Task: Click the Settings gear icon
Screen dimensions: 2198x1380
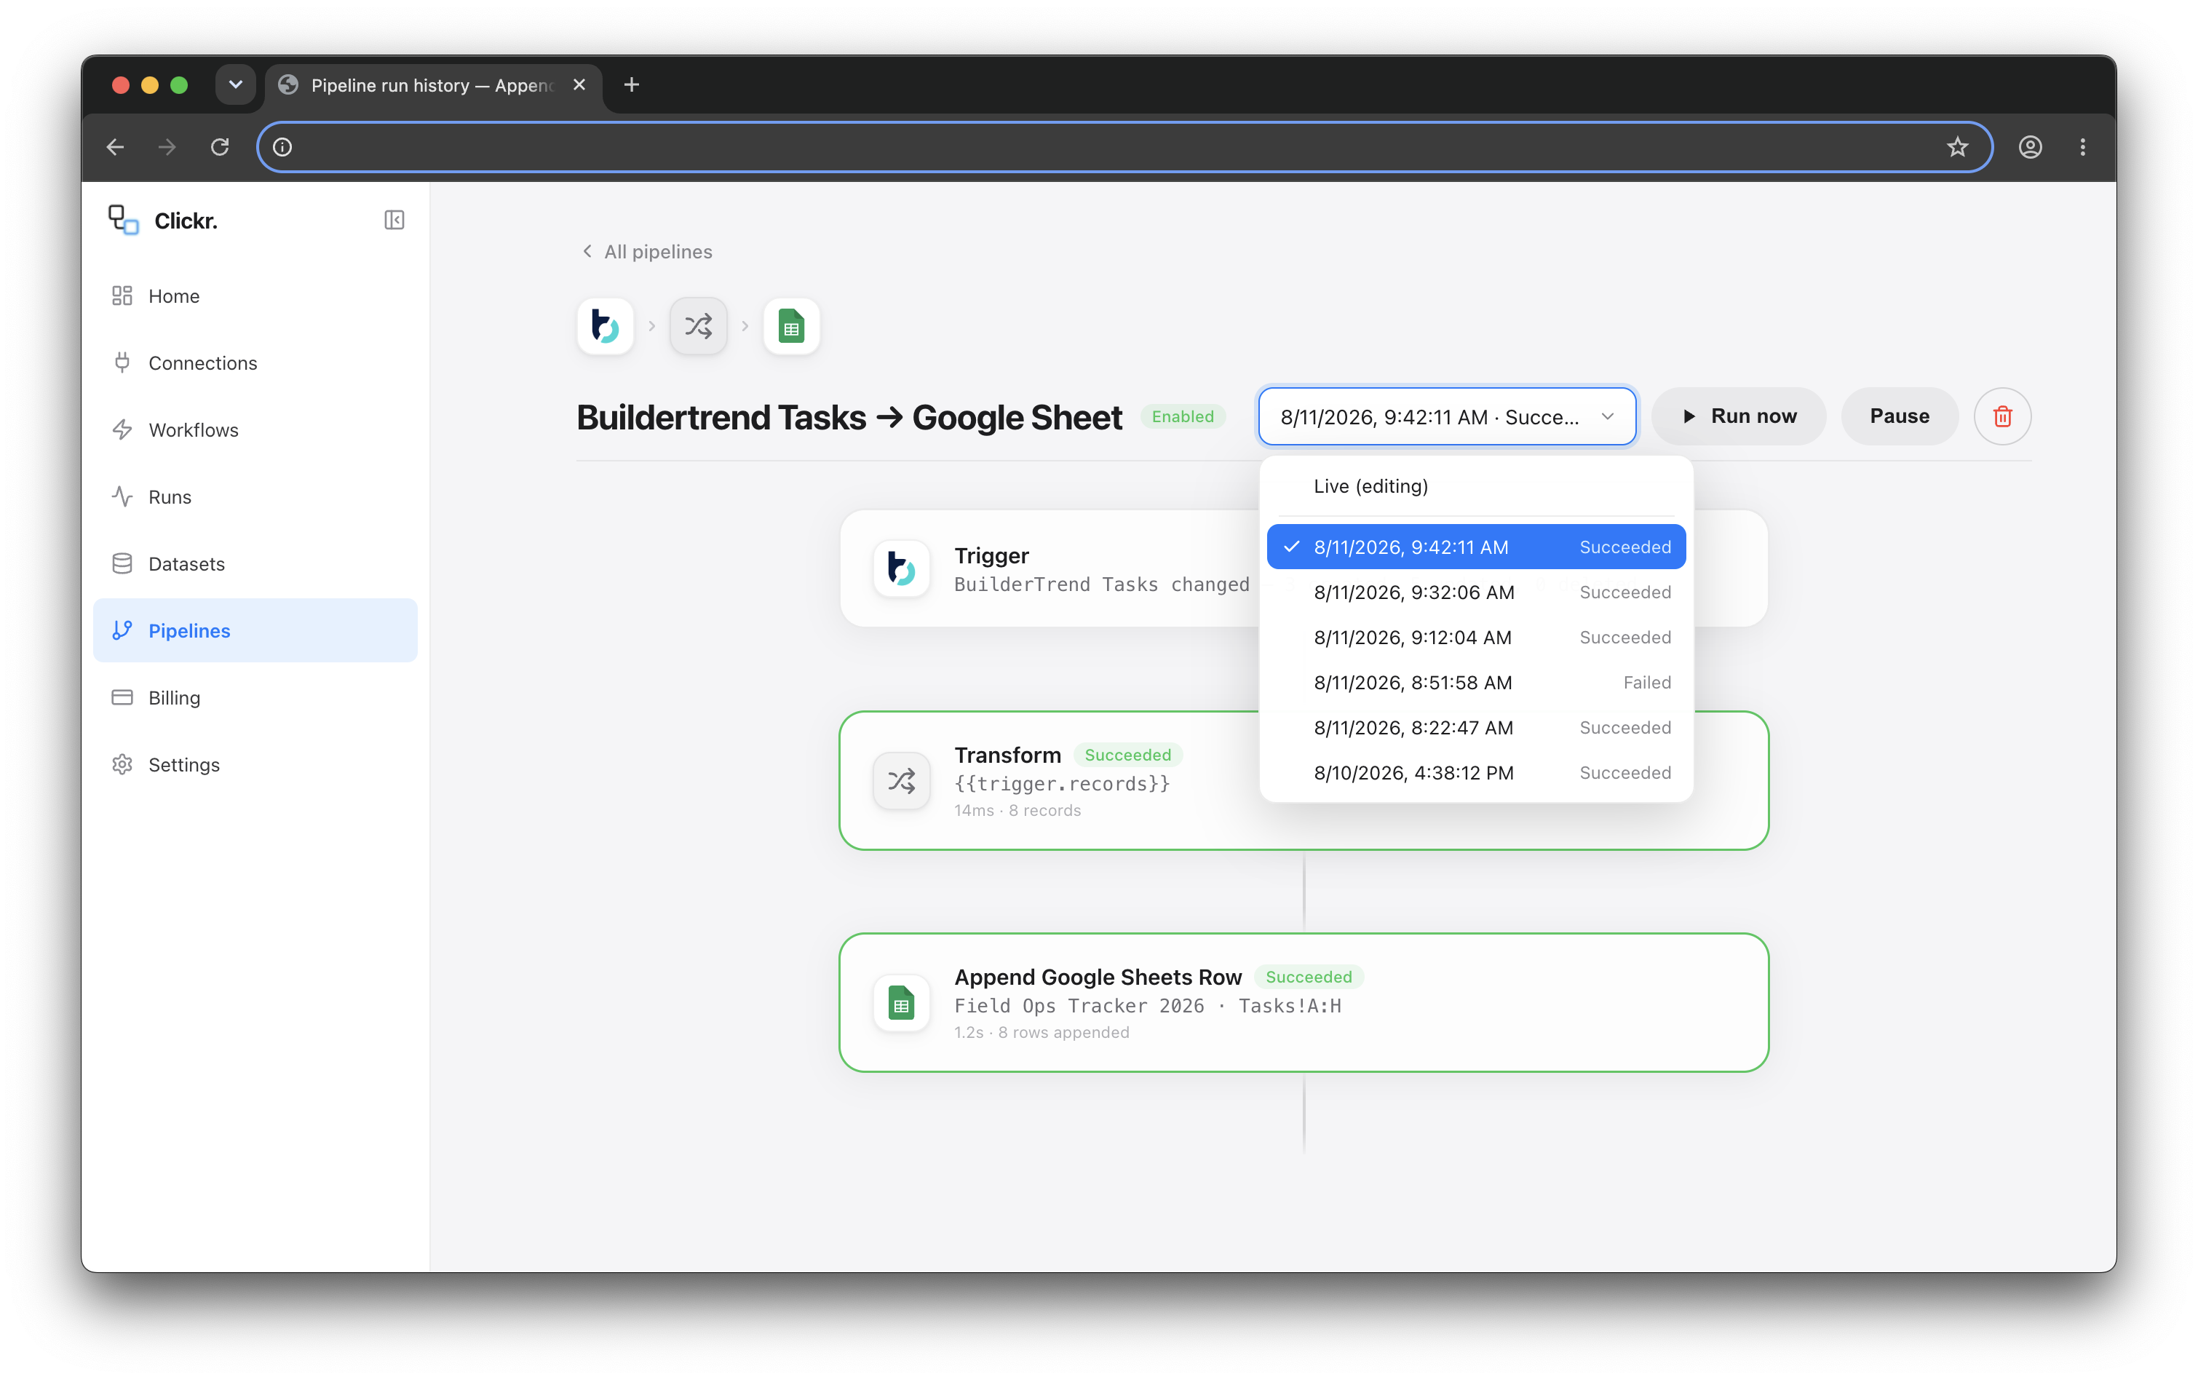Action: pos(122,764)
